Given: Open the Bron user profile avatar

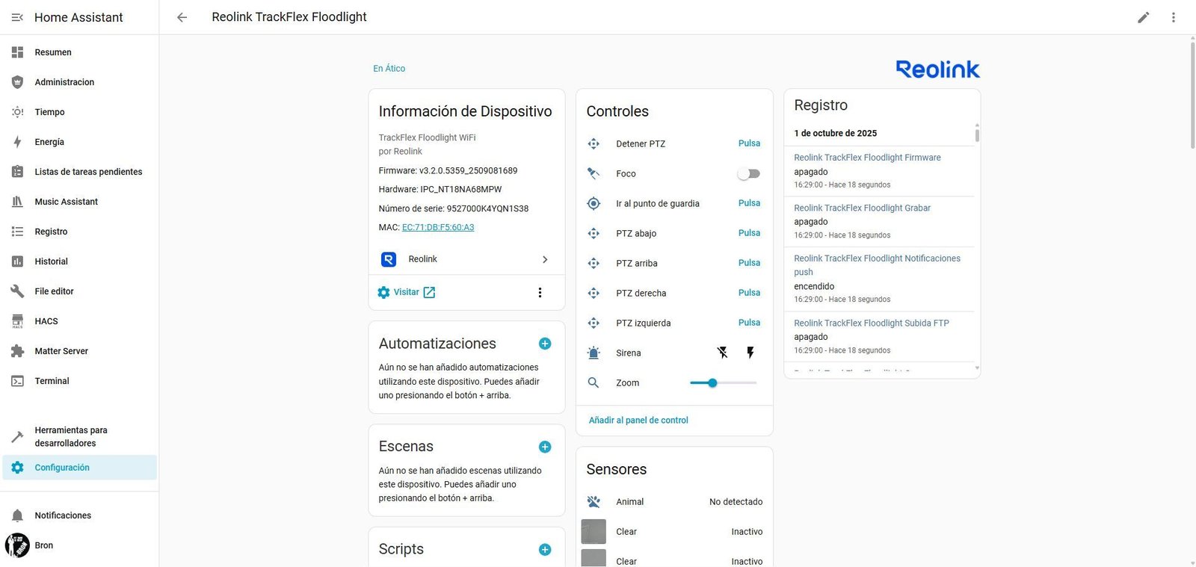Looking at the screenshot, I should [x=17, y=545].
